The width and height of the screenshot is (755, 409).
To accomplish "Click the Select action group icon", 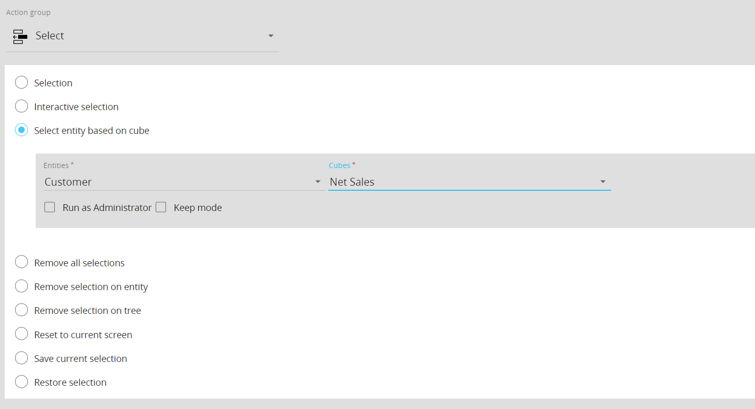I will pos(20,36).
